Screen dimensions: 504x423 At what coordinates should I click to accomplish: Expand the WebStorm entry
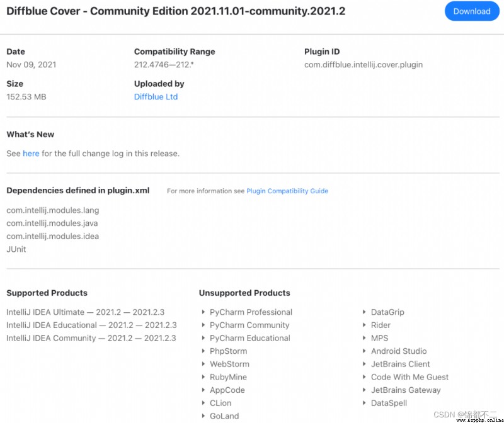pyautogui.click(x=226, y=364)
